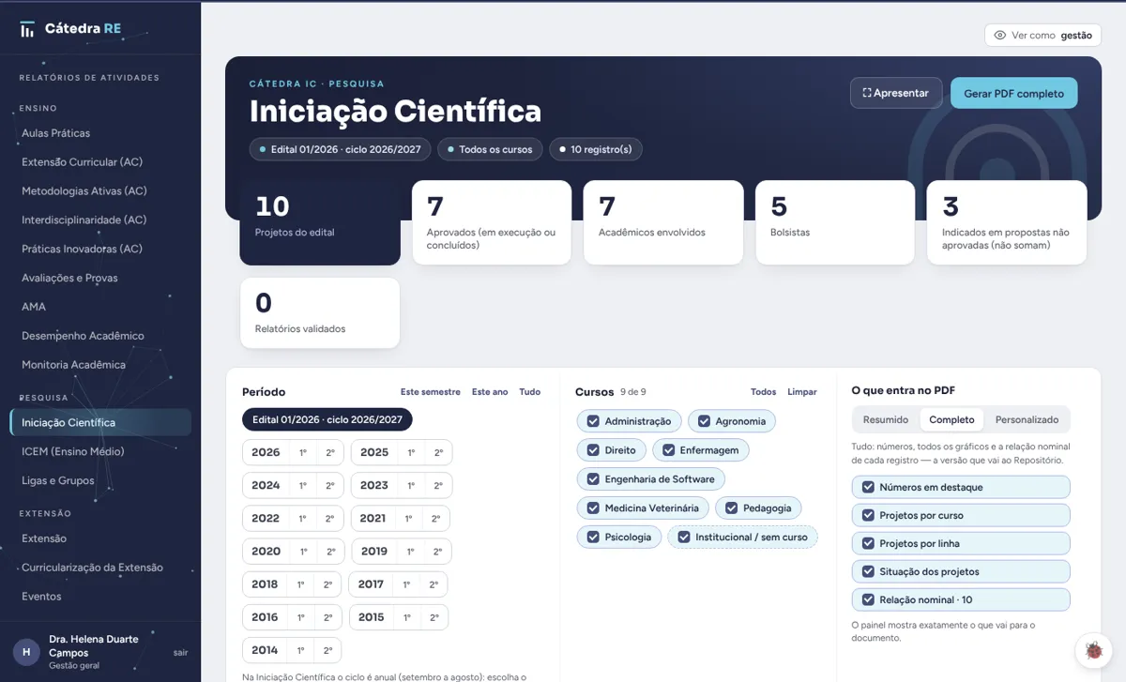
Task: Go to Eventos in sidebar
Action: [x=100, y=597]
